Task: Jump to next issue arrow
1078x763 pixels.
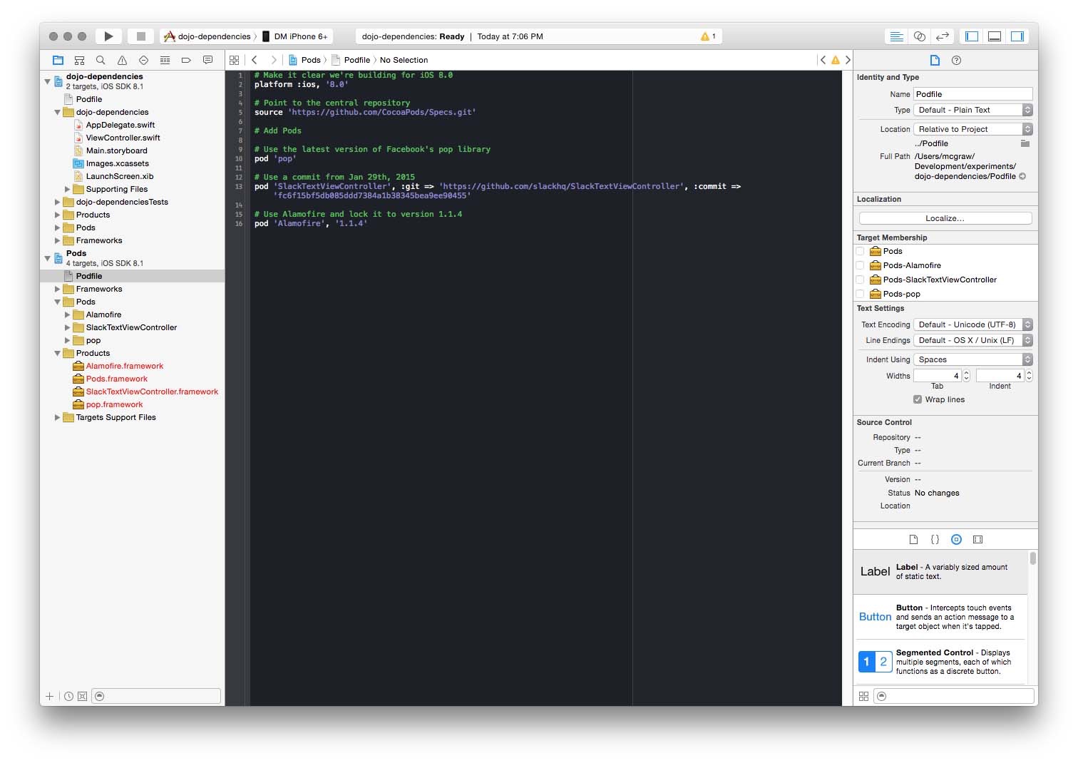Action: click(x=848, y=60)
